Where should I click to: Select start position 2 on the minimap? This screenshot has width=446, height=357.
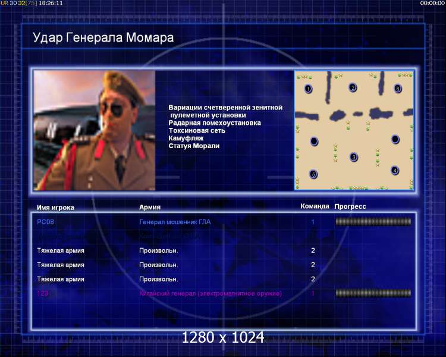pos(353,87)
